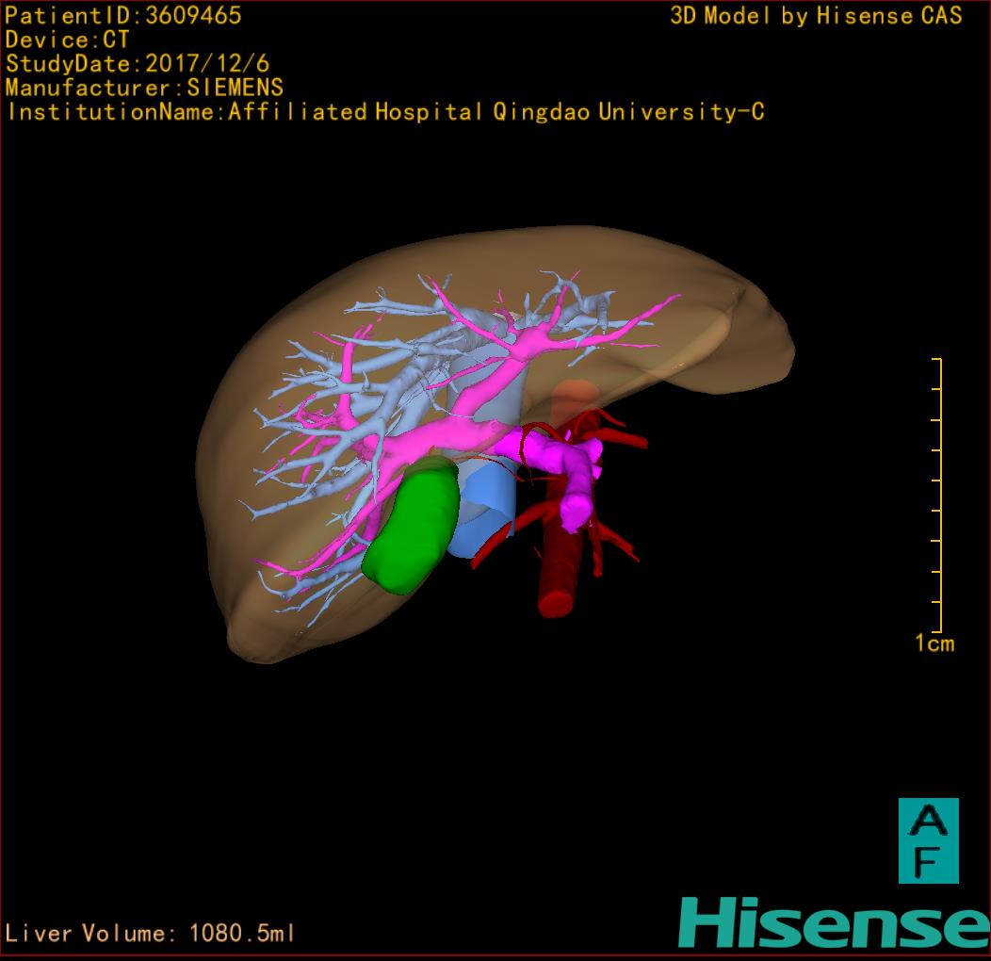
Task: Click the 1cm scale label
Action: (x=934, y=643)
